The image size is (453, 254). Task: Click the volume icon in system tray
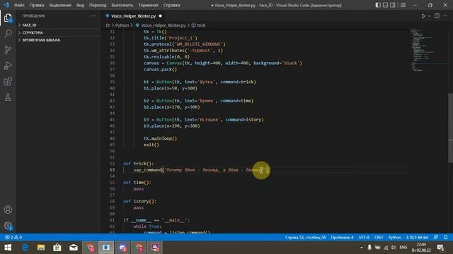click(394, 248)
